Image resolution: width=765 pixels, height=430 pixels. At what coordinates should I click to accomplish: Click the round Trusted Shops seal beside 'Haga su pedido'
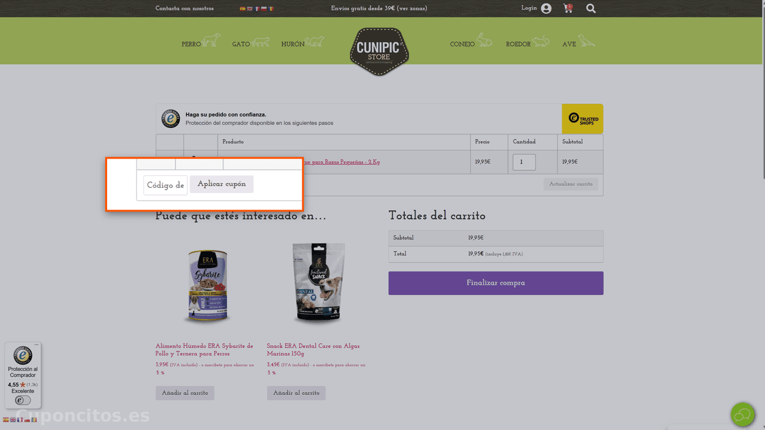pos(170,118)
